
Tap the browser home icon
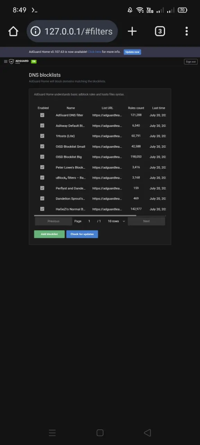coord(13,31)
